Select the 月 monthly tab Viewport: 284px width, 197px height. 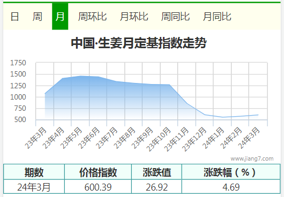60,17
